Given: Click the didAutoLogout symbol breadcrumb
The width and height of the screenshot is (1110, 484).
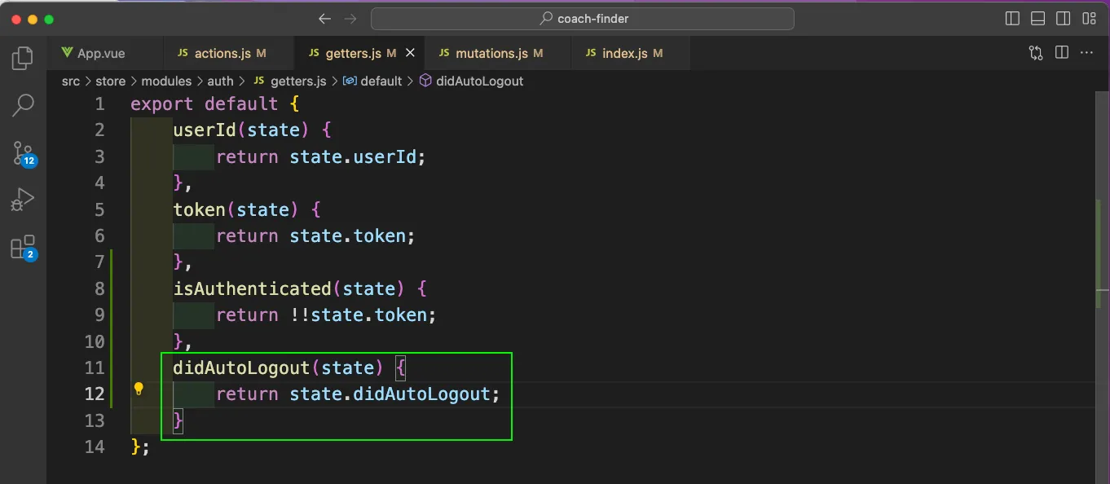Looking at the screenshot, I should (x=471, y=81).
